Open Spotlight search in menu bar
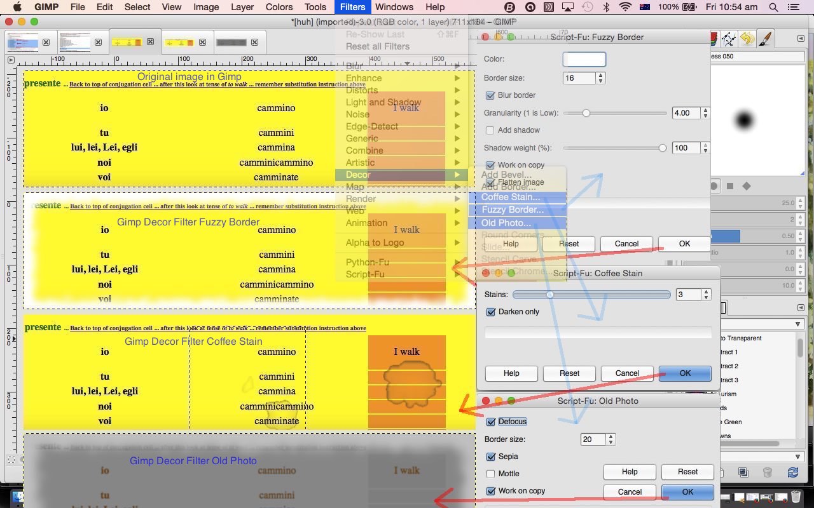 773,7
